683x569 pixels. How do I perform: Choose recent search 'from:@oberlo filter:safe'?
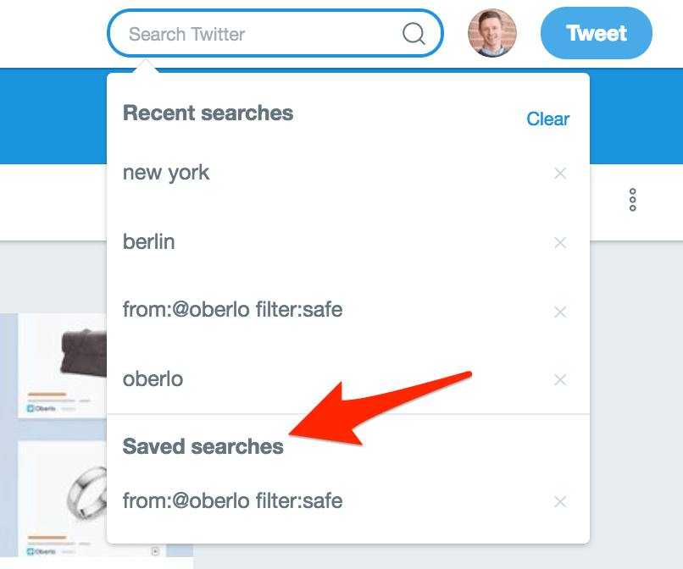point(232,311)
